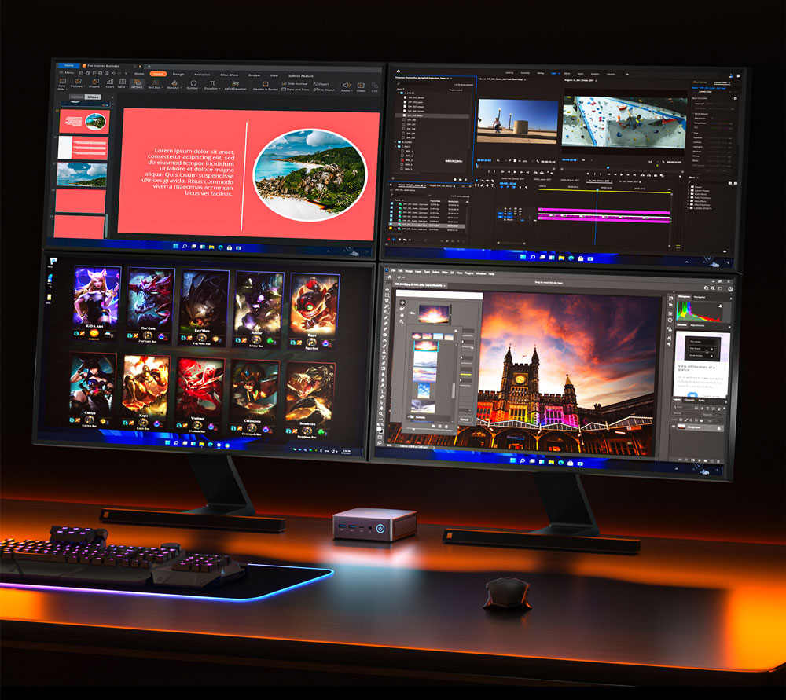Click taskbar search on game monitor
786x700 pixels.
[176, 443]
